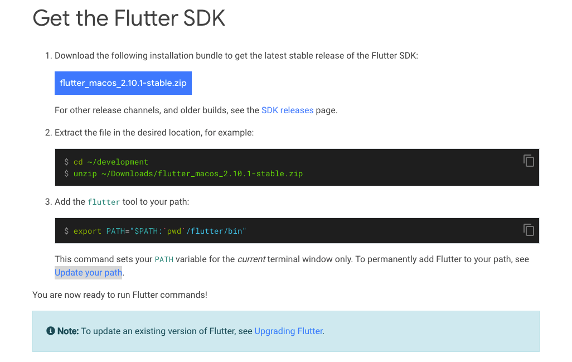Click 'You are now ready to run Flutter commands!'
The width and height of the screenshot is (572, 362).
(120, 295)
